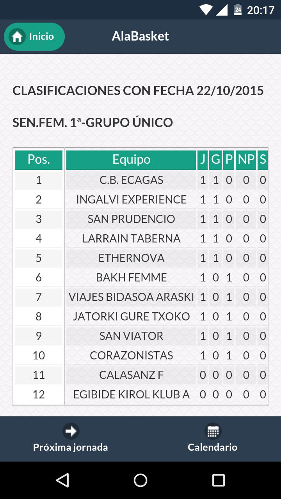Screen dimensions: 281x499
Task: Tap the clock showing 20:17
Action: pos(261,10)
